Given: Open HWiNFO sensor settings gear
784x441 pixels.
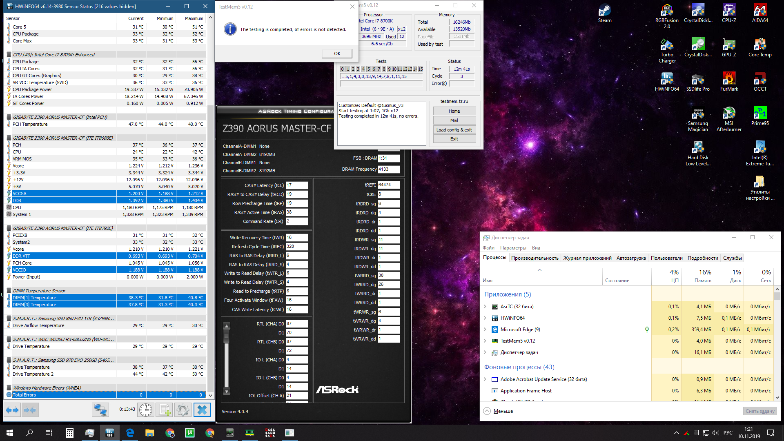Looking at the screenshot, I should pos(183,410).
